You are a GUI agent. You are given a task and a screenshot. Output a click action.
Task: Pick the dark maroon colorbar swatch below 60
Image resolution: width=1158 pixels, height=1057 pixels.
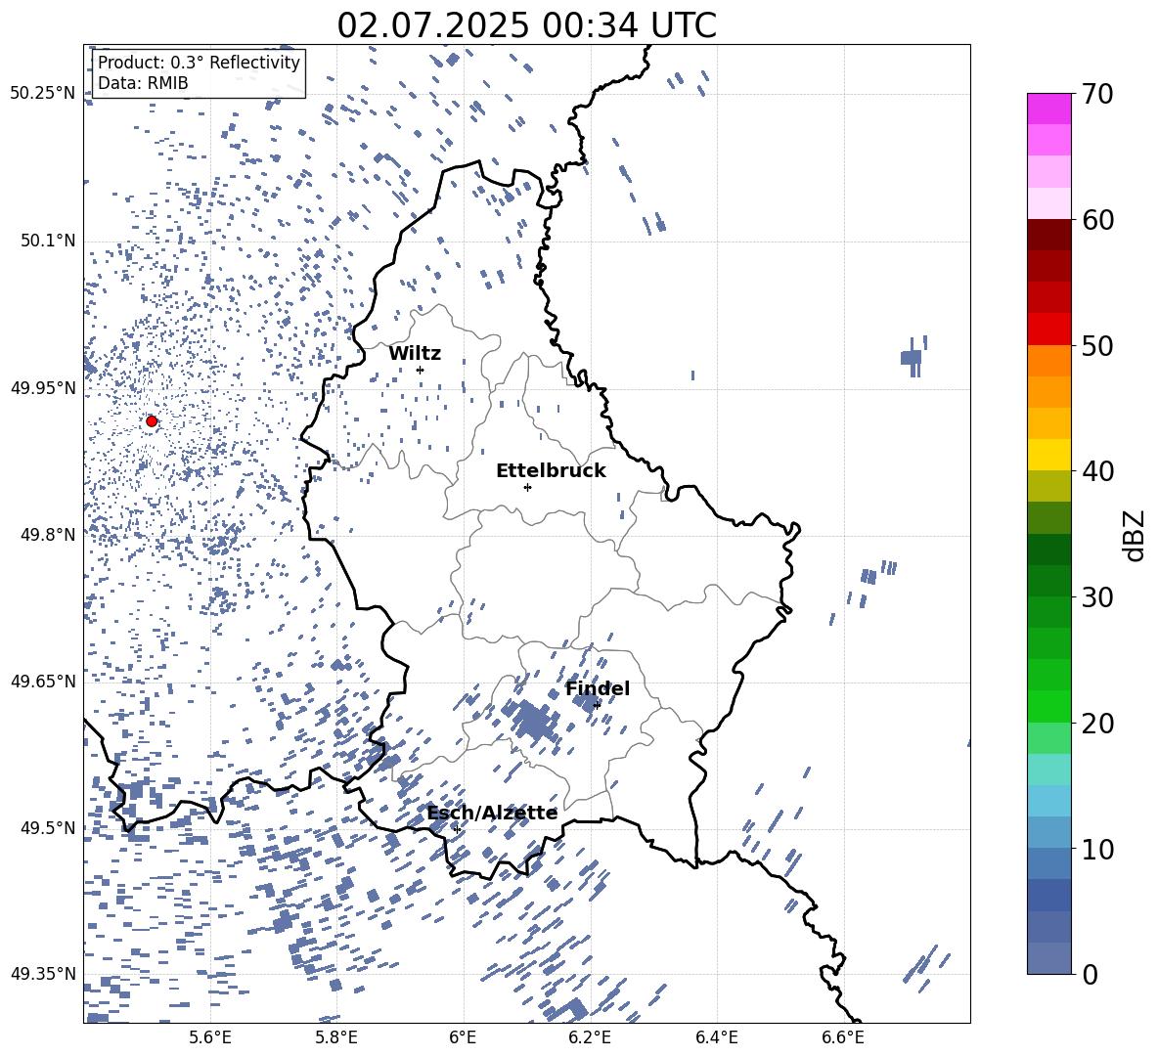click(x=1049, y=235)
